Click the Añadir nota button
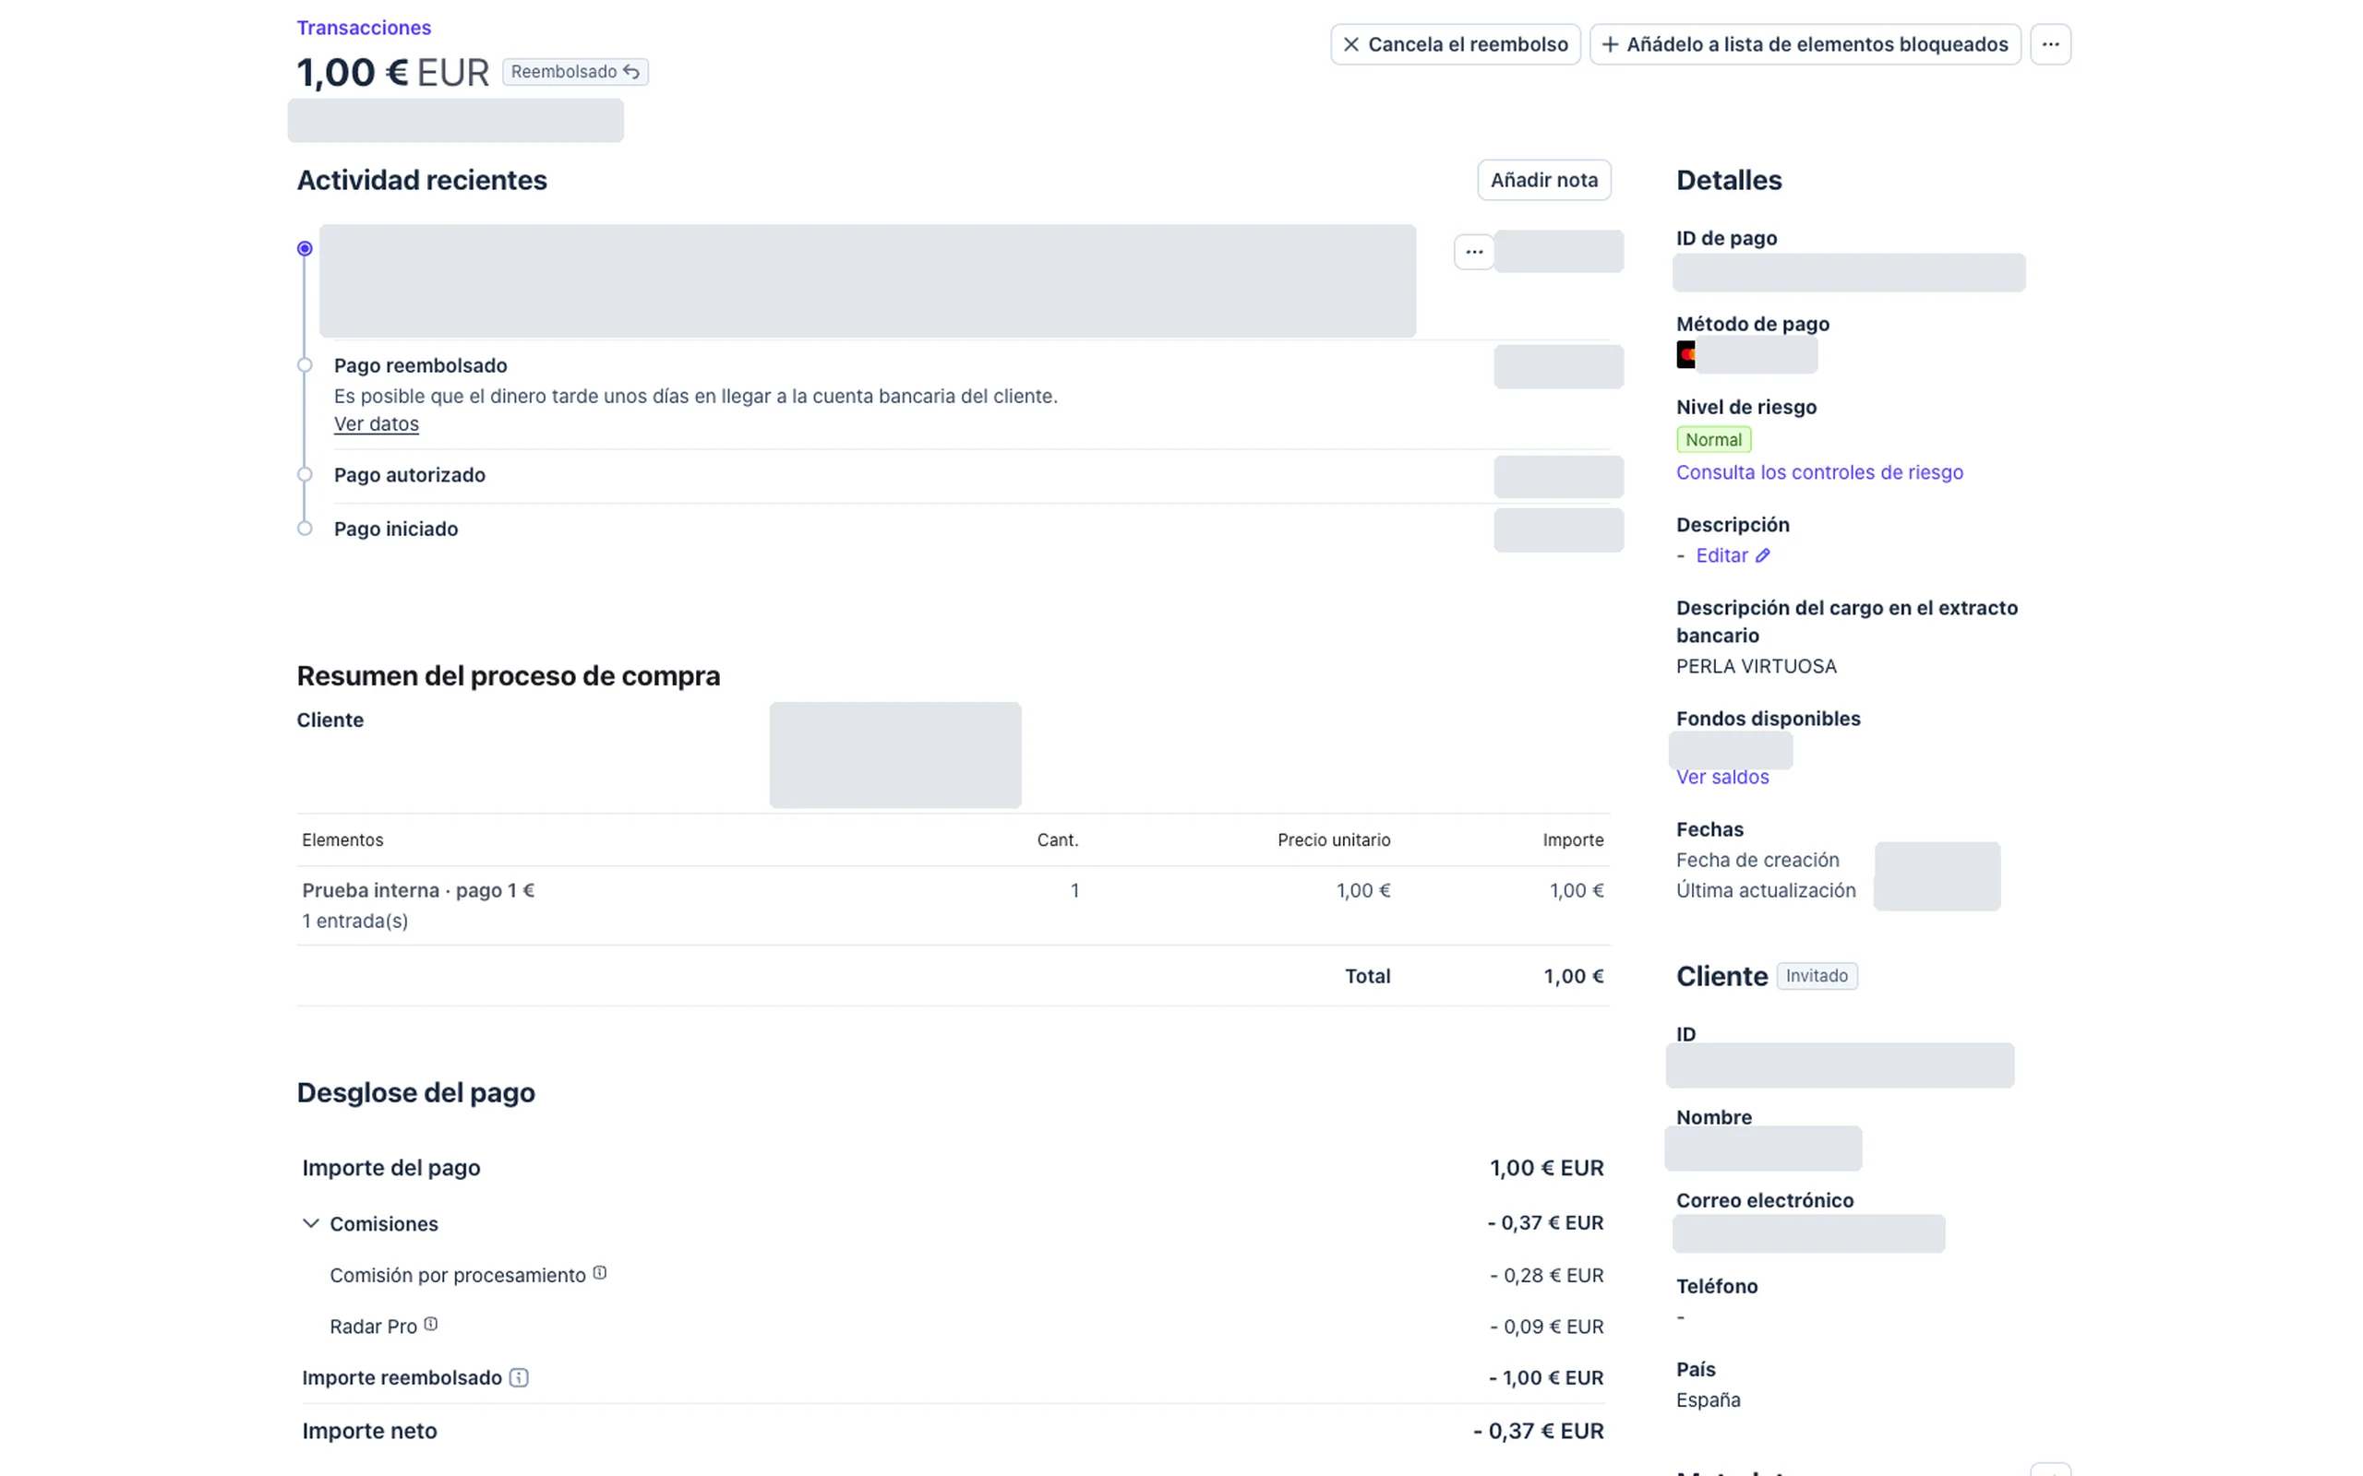The height and width of the screenshot is (1476, 2363). coord(1543,180)
